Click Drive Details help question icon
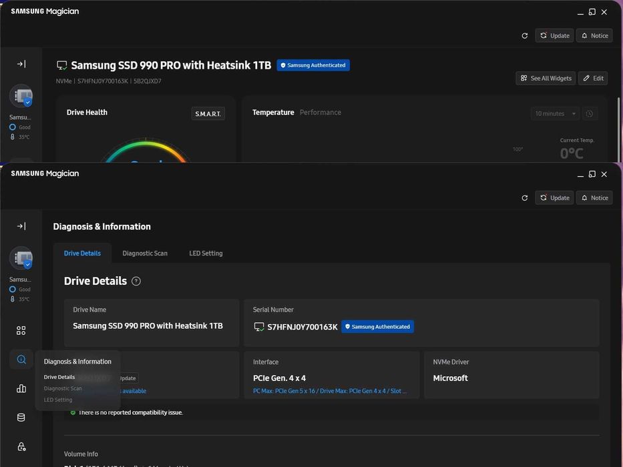Image resolution: width=623 pixels, height=467 pixels. [x=136, y=281]
